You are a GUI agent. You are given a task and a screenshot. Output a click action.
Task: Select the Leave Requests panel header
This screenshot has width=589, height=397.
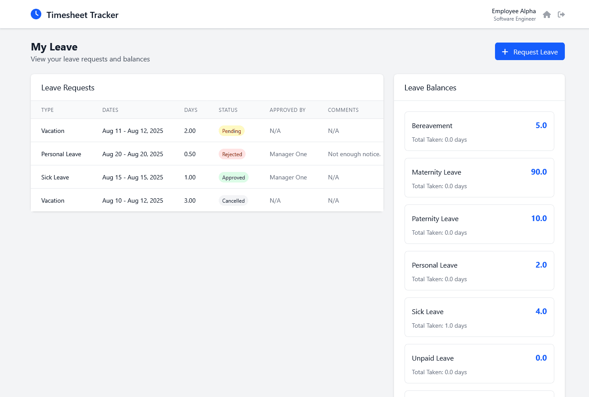(68, 87)
